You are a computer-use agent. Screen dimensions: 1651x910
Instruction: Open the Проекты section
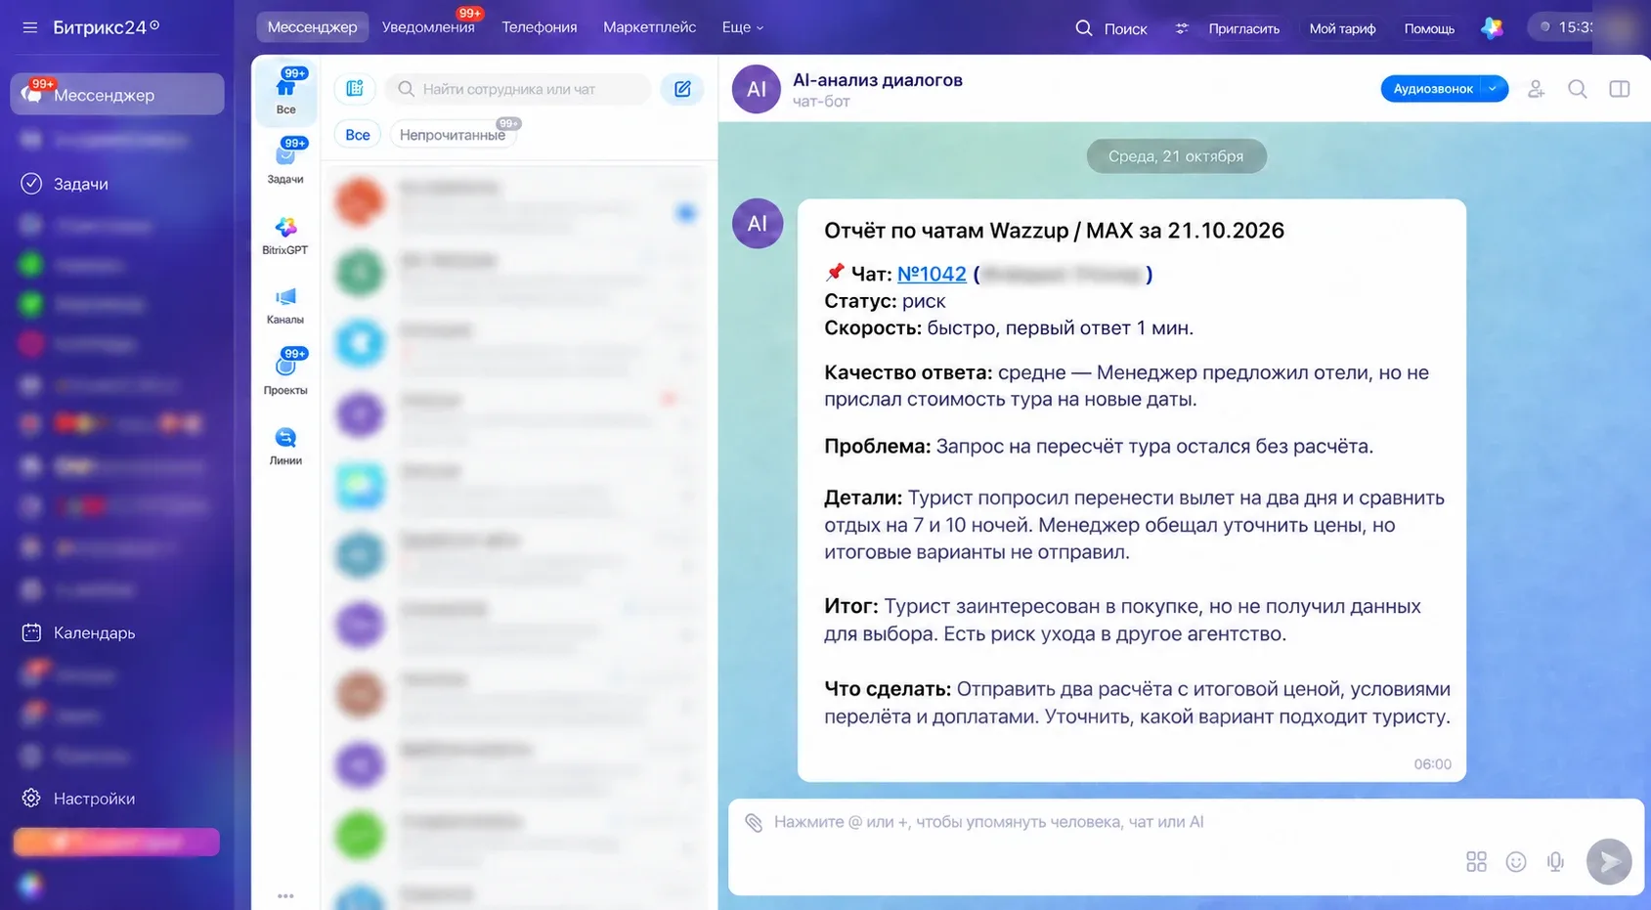pyautogui.click(x=285, y=373)
